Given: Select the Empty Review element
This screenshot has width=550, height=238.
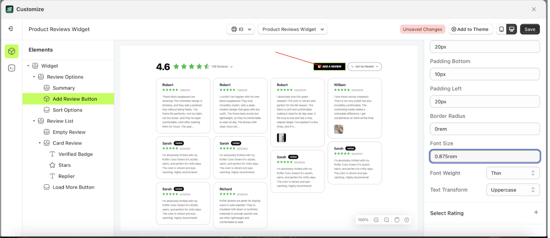Looking at the screenshot, I should click(x=69, y=132).
